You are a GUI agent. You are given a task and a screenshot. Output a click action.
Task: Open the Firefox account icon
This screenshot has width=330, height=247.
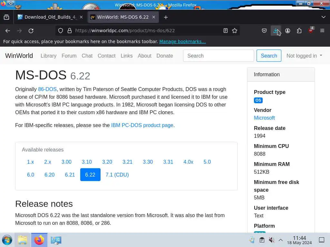click(x=287, y=31)
